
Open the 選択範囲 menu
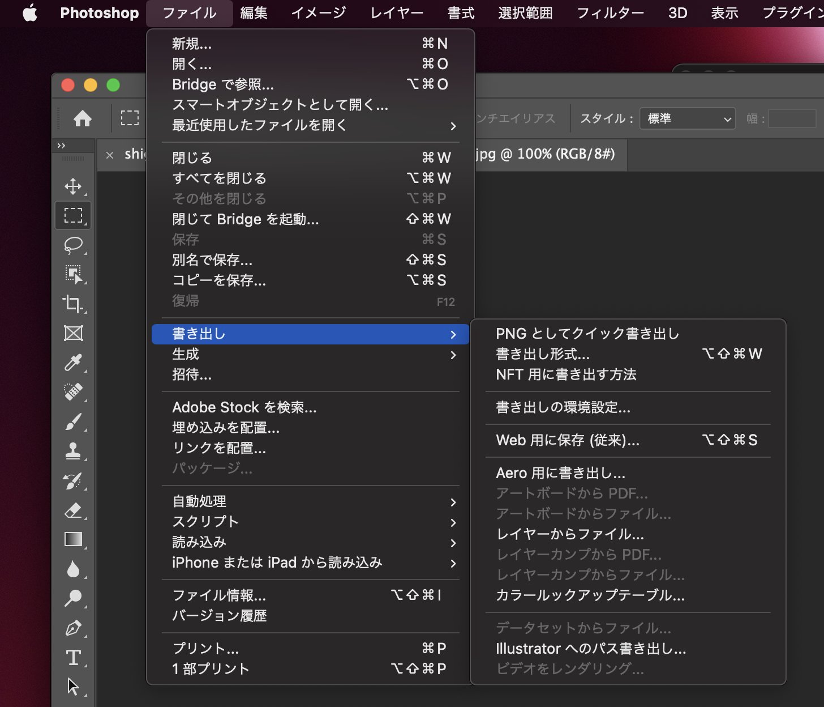pos(525,13)
